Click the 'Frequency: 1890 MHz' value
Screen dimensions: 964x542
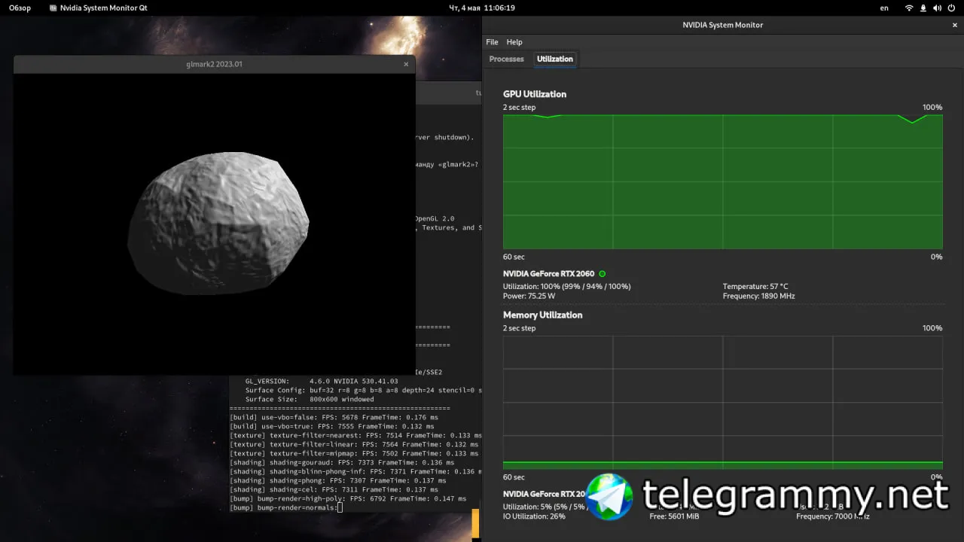pyautogui.click(x=758, y=296)
